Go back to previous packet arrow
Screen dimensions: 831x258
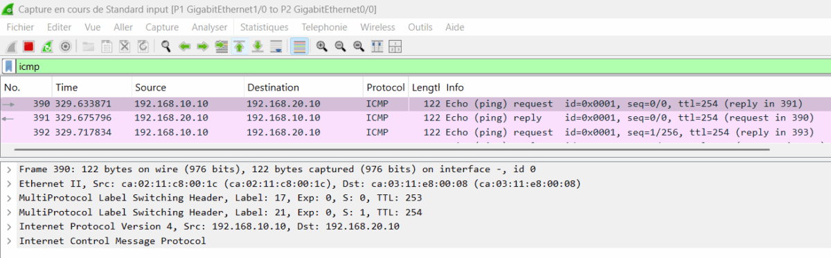[x=185, y=46]
